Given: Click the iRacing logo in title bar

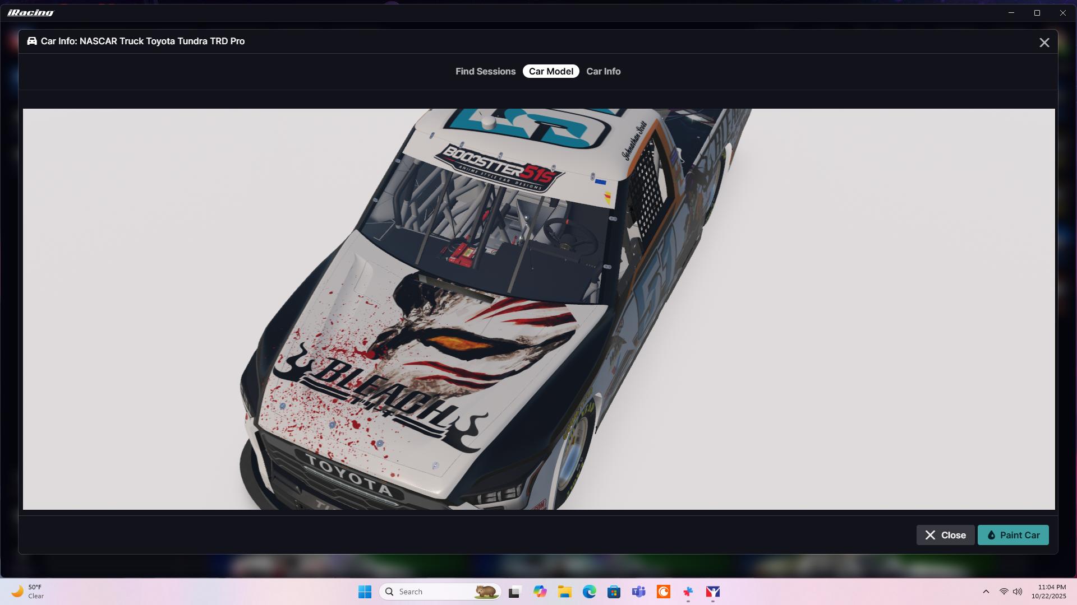Looking at the screenshot, I should click(x=31, y=12).
